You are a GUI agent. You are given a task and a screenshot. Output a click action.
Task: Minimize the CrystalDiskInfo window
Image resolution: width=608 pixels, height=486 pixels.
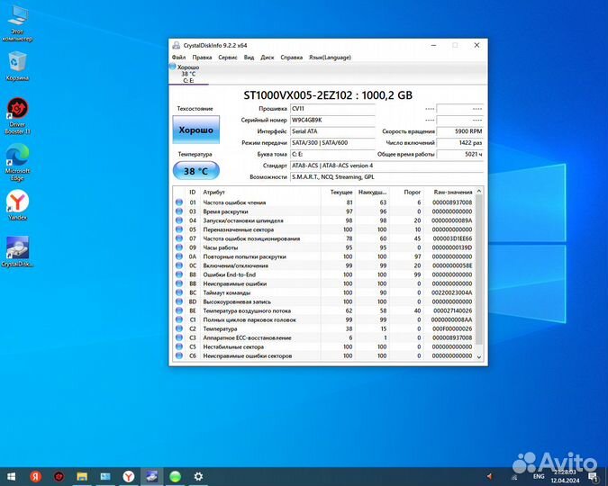[x=433, y=45]
